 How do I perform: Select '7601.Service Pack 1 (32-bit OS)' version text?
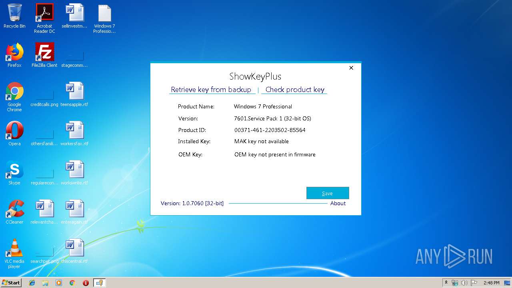(x=272, y=118)
